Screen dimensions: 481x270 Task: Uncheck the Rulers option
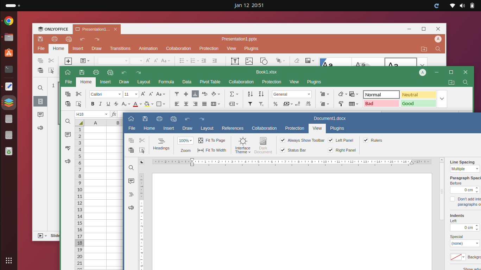coord(366,140)
